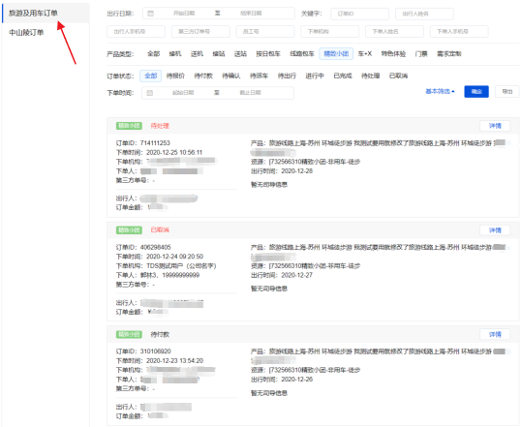Viewport: 522px width, 427px height.
Task: Click the TDS测试用户 organization text
Action: click(x=181, y=266)
